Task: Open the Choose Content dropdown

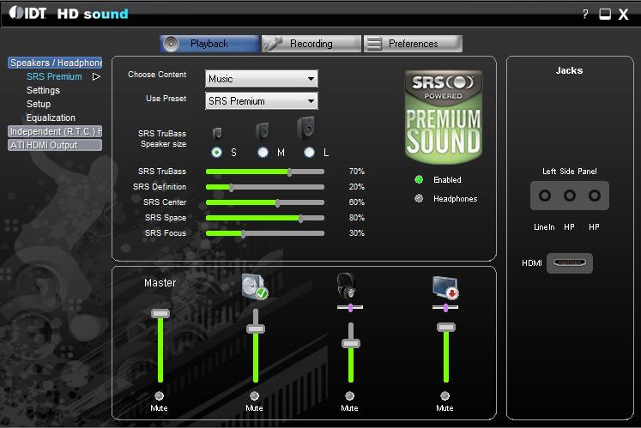Action: pyautogui.click(x=262, y=79)
